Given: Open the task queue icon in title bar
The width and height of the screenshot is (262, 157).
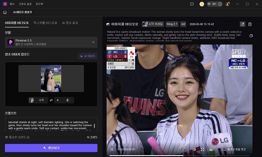Looking at the screenshot, I should pos(192,4).
